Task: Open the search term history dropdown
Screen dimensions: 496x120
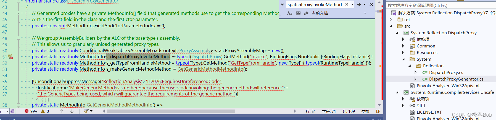Action: tap(352, 4)
